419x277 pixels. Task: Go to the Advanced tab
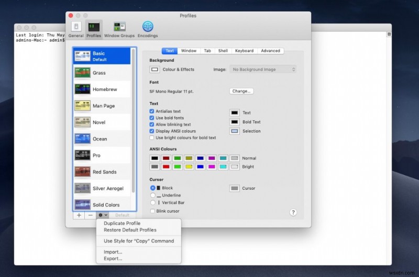[270, 51]
